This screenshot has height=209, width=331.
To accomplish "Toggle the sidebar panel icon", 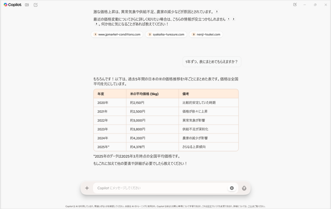I will tap(27, 5).
